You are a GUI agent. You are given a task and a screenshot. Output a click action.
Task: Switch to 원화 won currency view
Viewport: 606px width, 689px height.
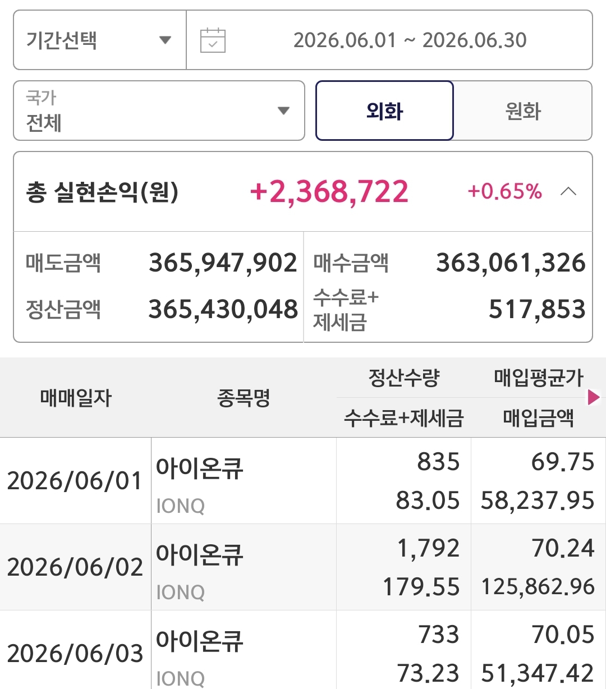click(x=522, y=111)
